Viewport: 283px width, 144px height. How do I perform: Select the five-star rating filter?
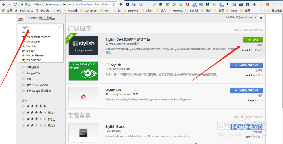click(23, 106)
